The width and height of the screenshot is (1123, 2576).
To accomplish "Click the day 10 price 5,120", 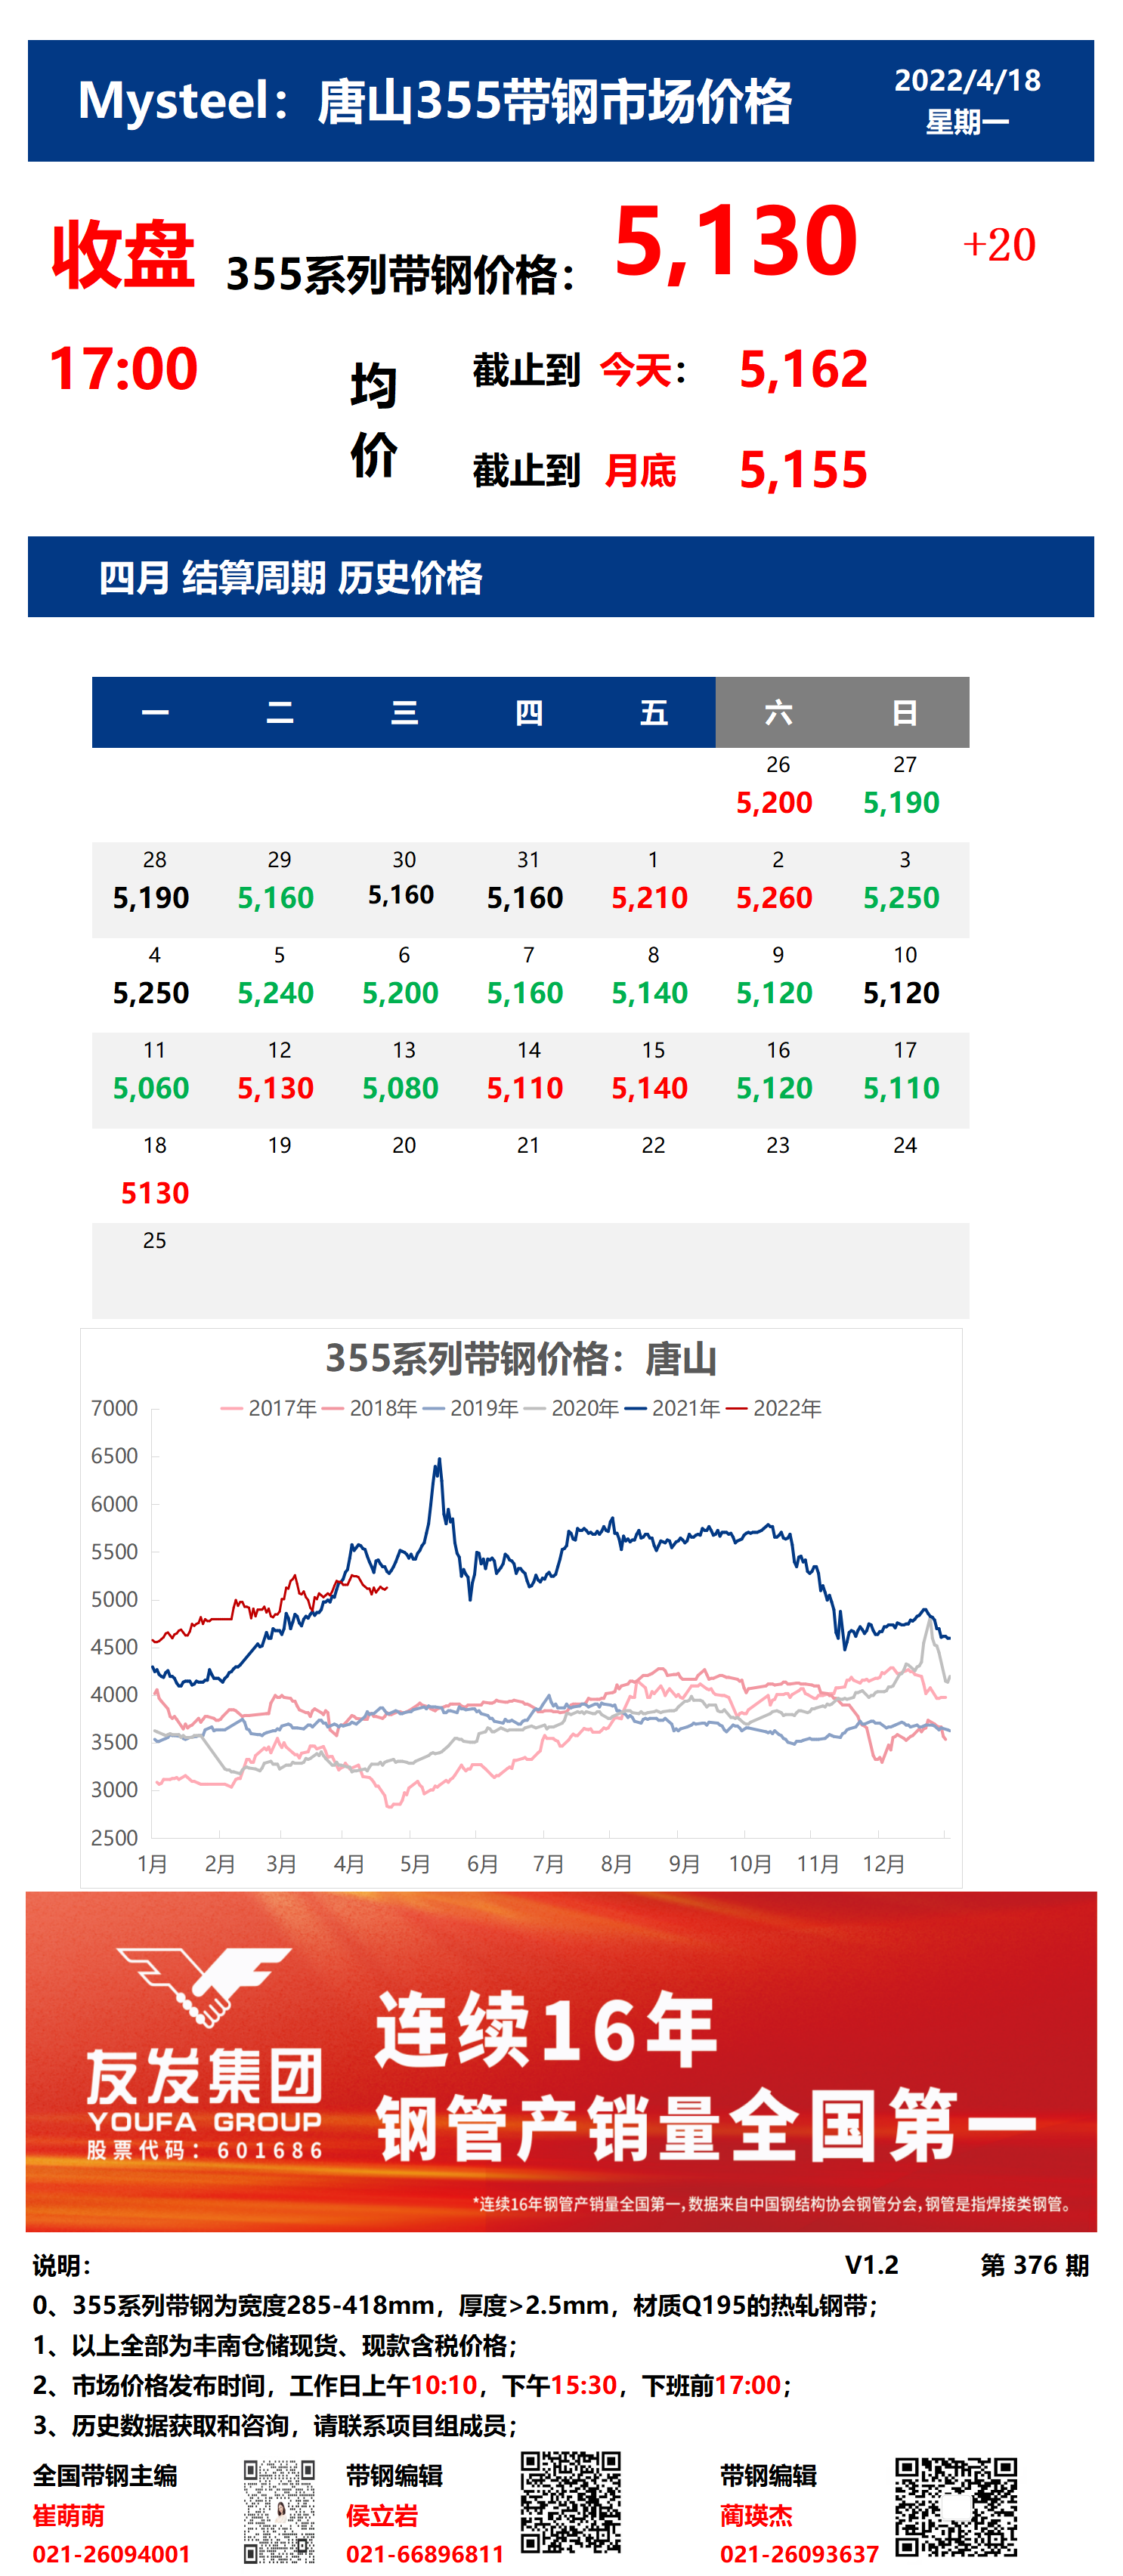I will [x=901, y=992].
